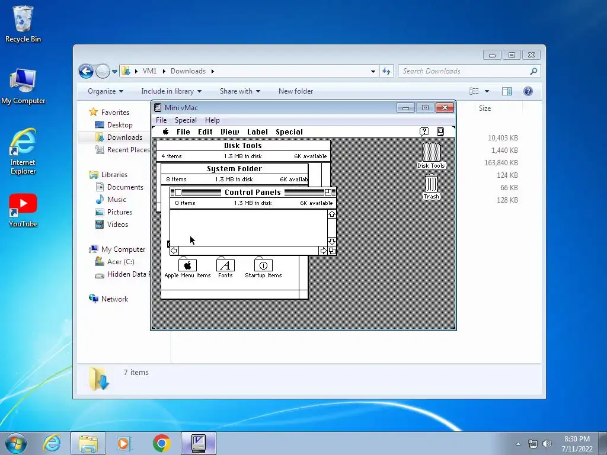The height and width of the screenshot is (455, 607).
Task: Select Documents library
Action: tap(125, 187)
